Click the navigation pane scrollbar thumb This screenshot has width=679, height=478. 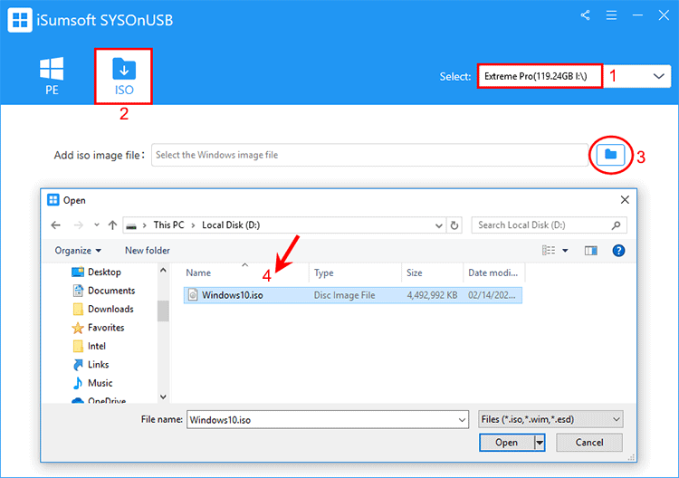tap(163, 311)
